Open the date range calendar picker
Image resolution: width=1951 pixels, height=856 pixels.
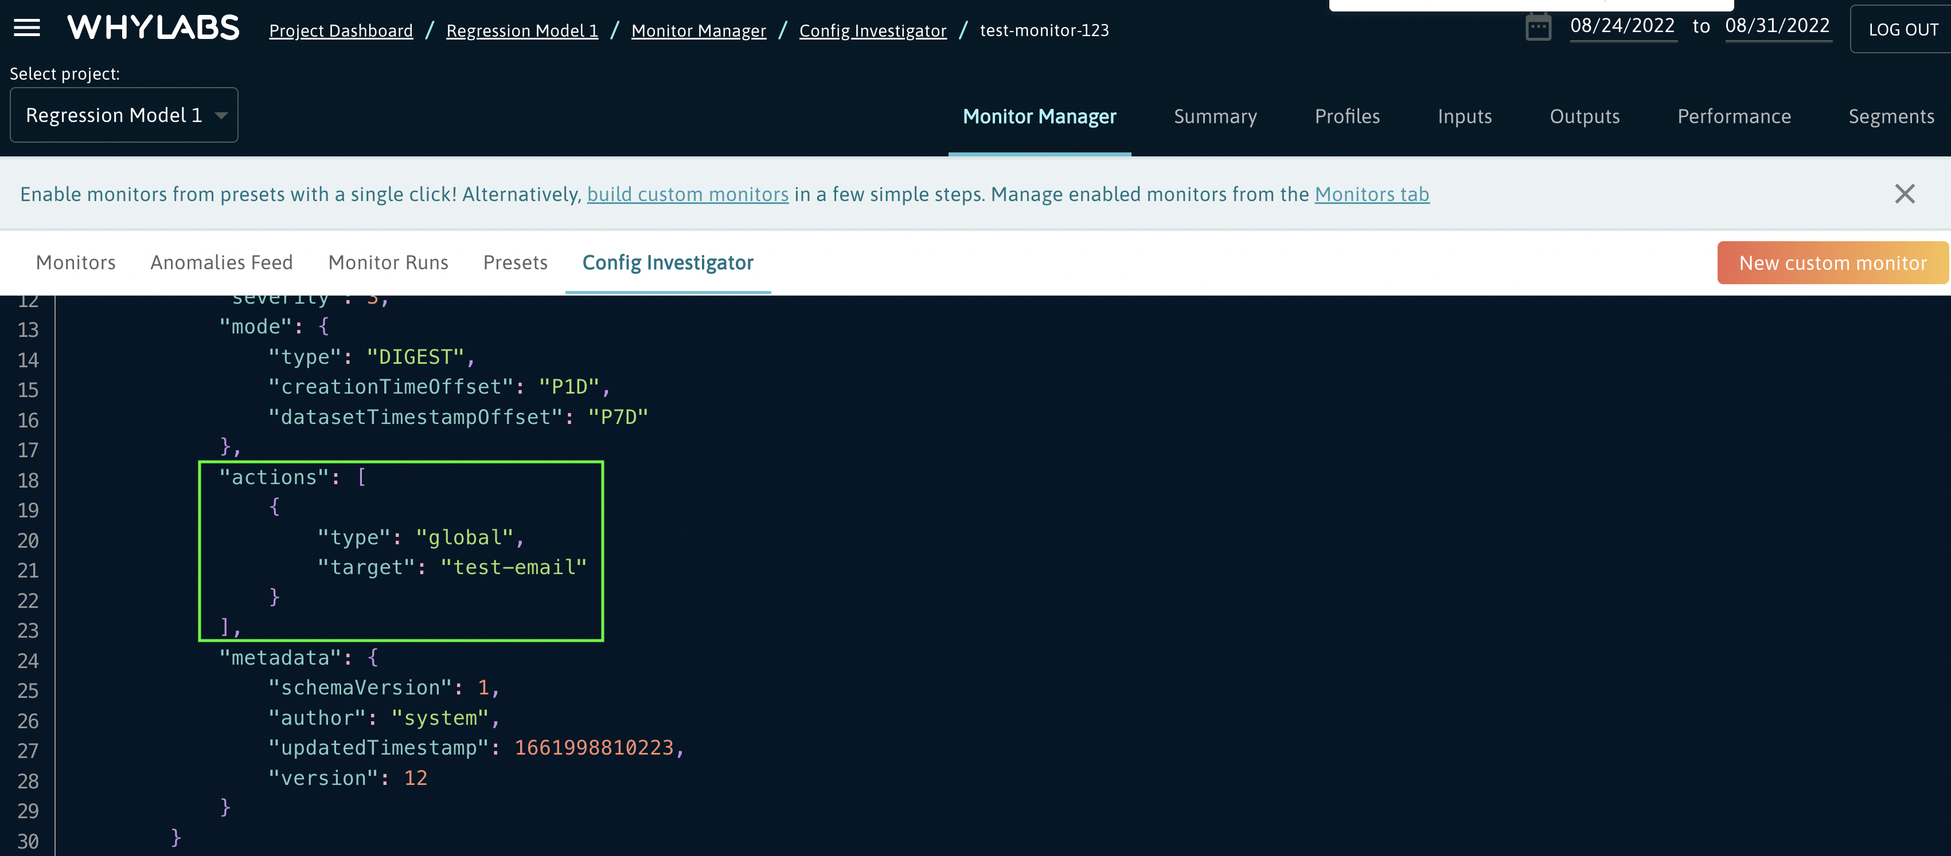1539,28
